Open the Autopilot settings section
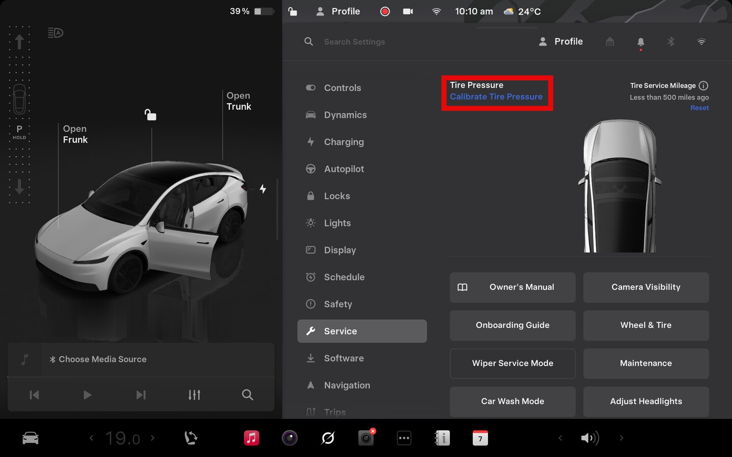This screenshot has width=732, height=457. pyautogui.click(x=344, y=169)
